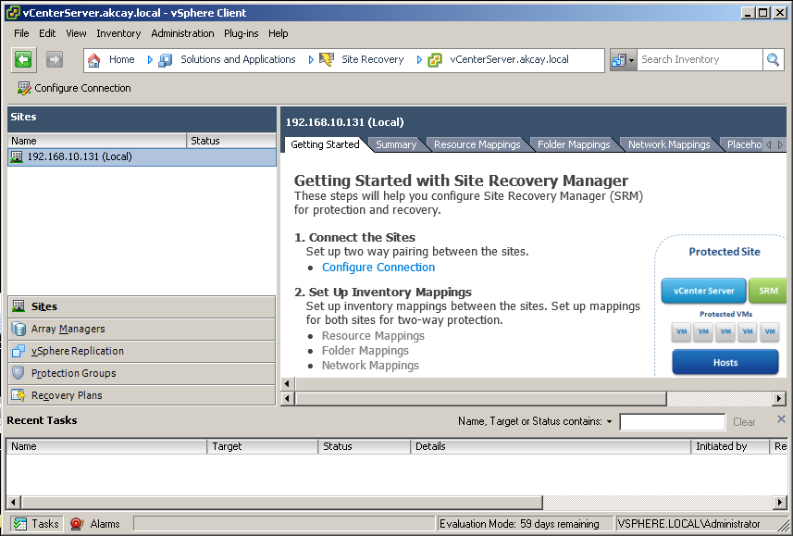Image resolution: width=793 pixels, height=536 pixels.
Task: Click the vSphere Replication icon
Action: 19,351
